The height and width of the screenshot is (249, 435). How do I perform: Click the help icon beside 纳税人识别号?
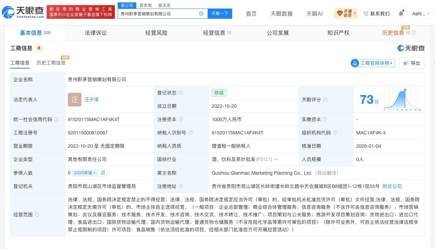click(190, 133)
